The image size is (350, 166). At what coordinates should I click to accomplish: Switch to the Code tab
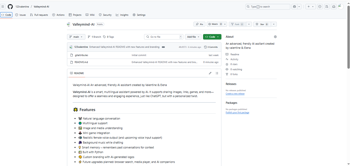[6, 15]
